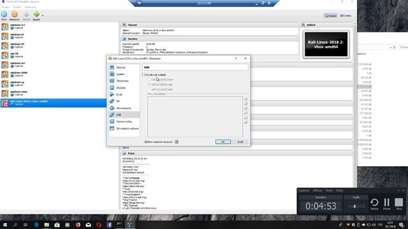
Task: Open Sdílené složky category in settings
Action: 124,121
